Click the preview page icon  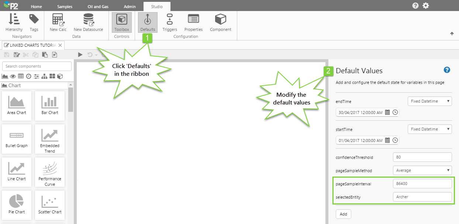point(55,55)
